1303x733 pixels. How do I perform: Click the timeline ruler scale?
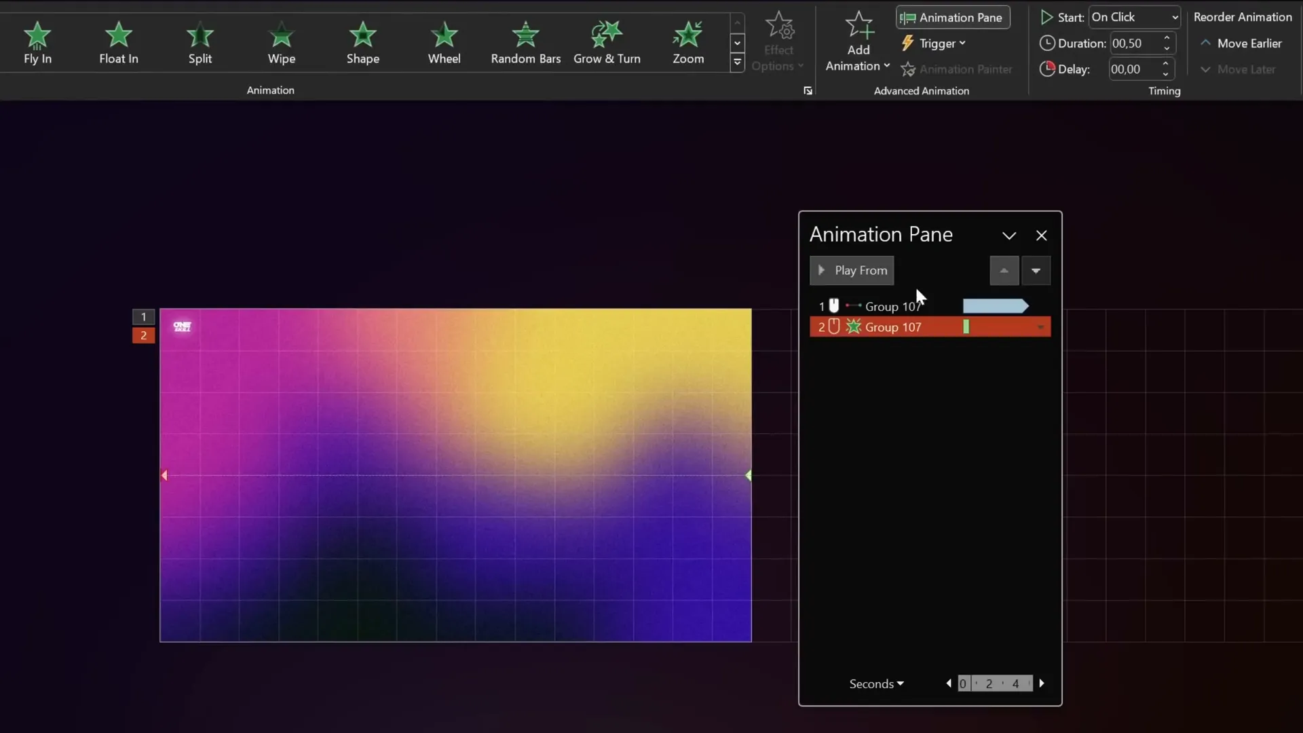click(995, 683)
